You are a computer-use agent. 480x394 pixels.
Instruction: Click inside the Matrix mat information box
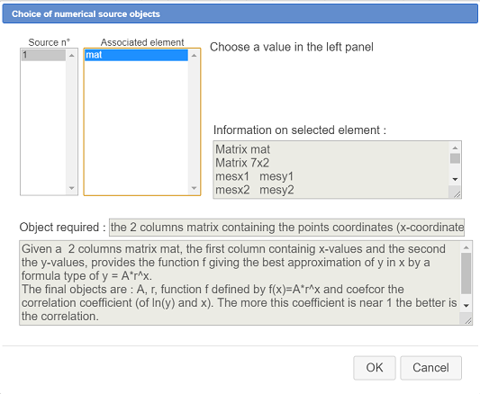(x=331, y=170)
